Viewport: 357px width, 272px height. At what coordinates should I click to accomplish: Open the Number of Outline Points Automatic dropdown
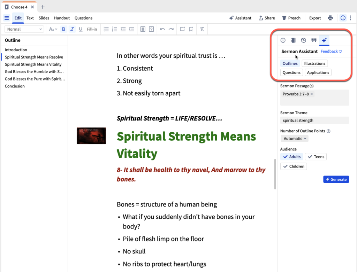[x=294, y=138]
